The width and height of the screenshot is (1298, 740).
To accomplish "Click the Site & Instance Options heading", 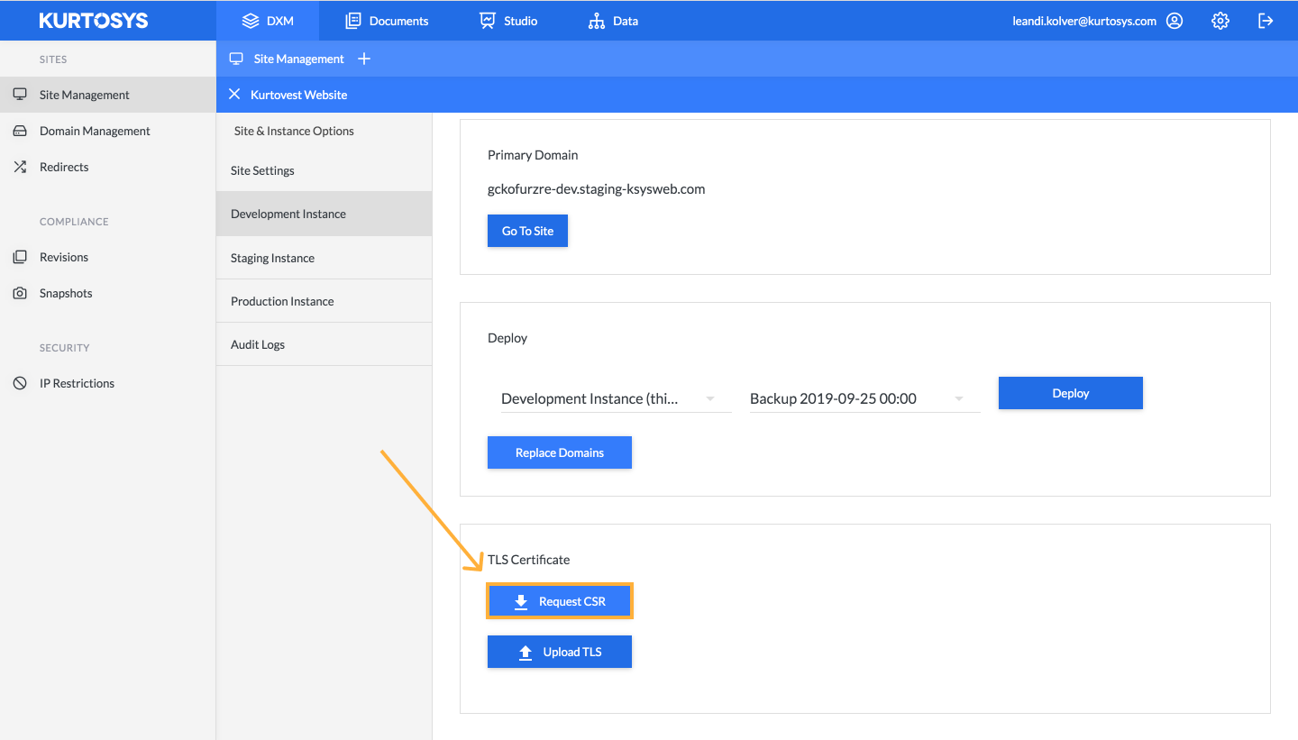I will coord(294,131).
